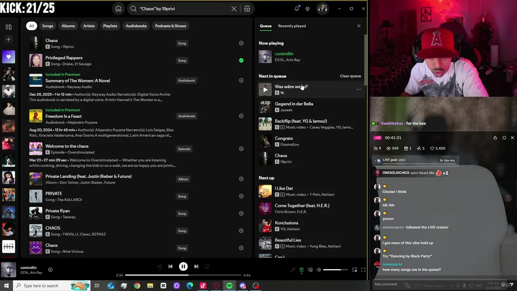Skip to previous track

(170, 267)
